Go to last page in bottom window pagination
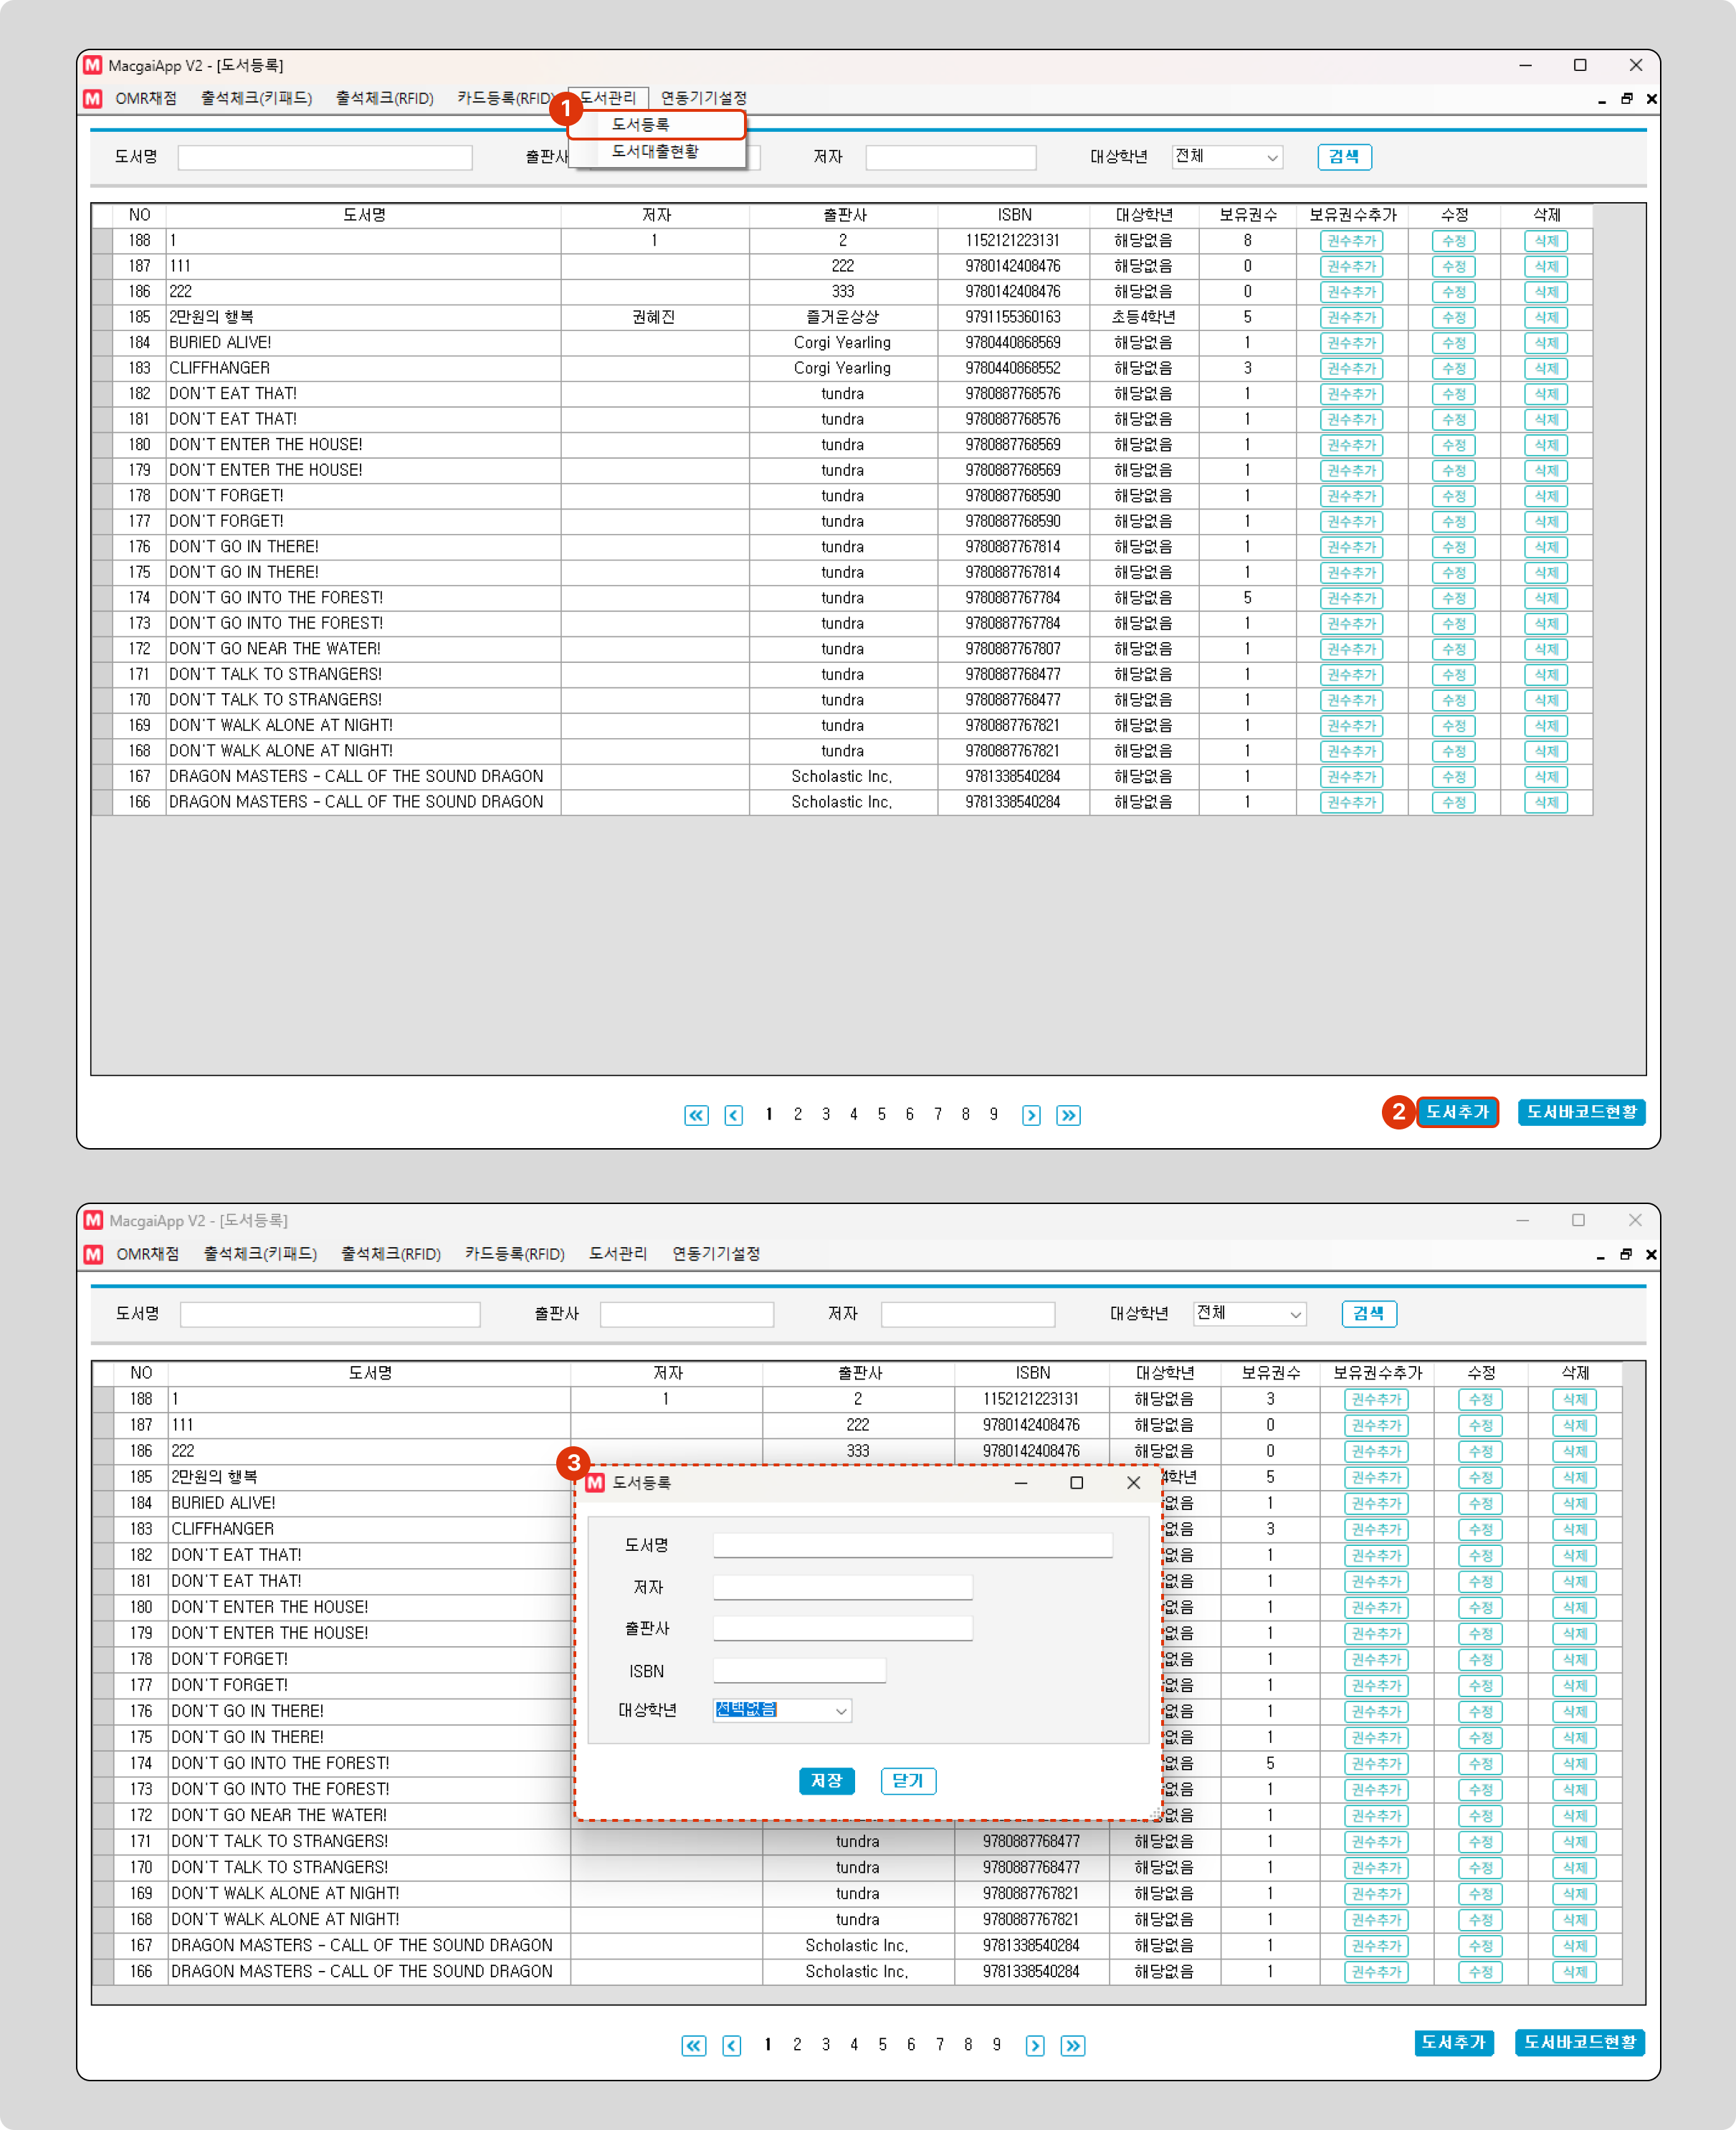 pos(1072,2045)
